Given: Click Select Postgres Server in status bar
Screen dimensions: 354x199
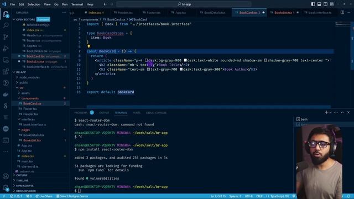Looking at the screenshot, I should point(72,196).
